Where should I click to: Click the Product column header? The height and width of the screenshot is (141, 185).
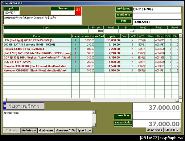[37, 36]
